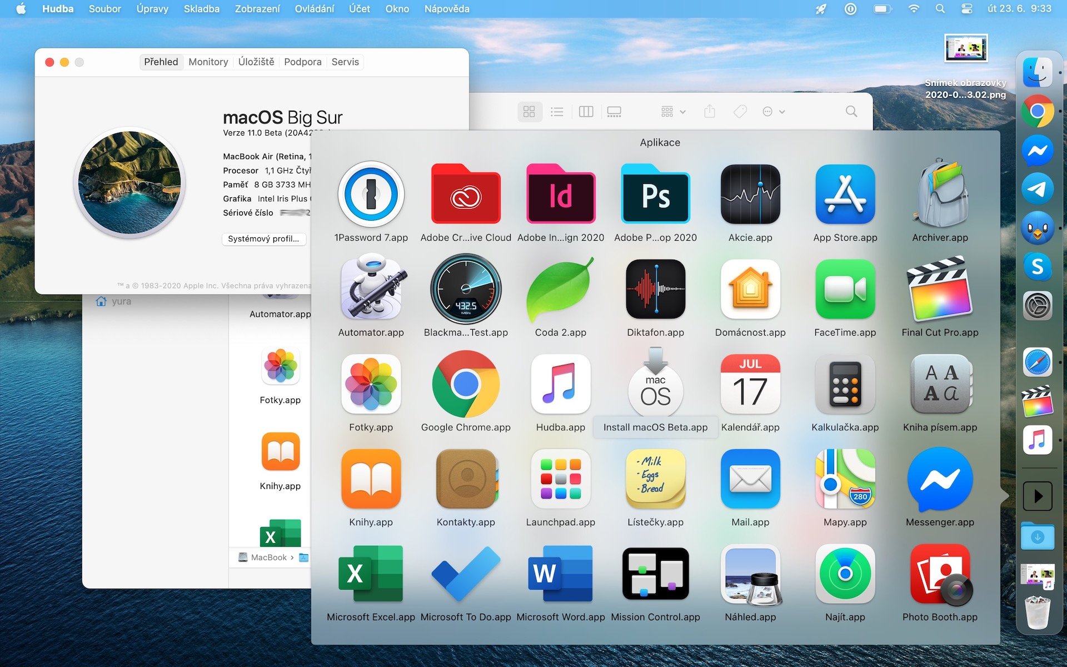The image size is (1067, 667).
Task: Open the Zobrazení menu
Action: (257, 9)
